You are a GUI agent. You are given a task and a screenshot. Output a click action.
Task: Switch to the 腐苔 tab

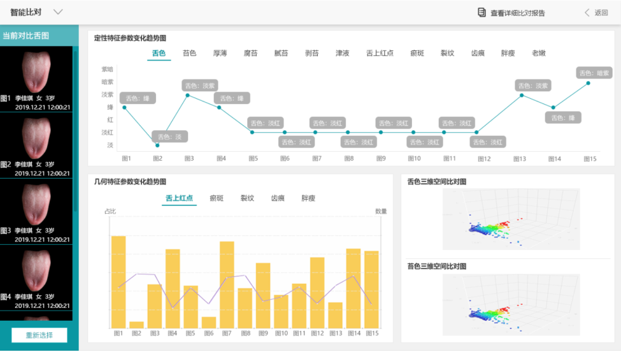pos(250,53)
